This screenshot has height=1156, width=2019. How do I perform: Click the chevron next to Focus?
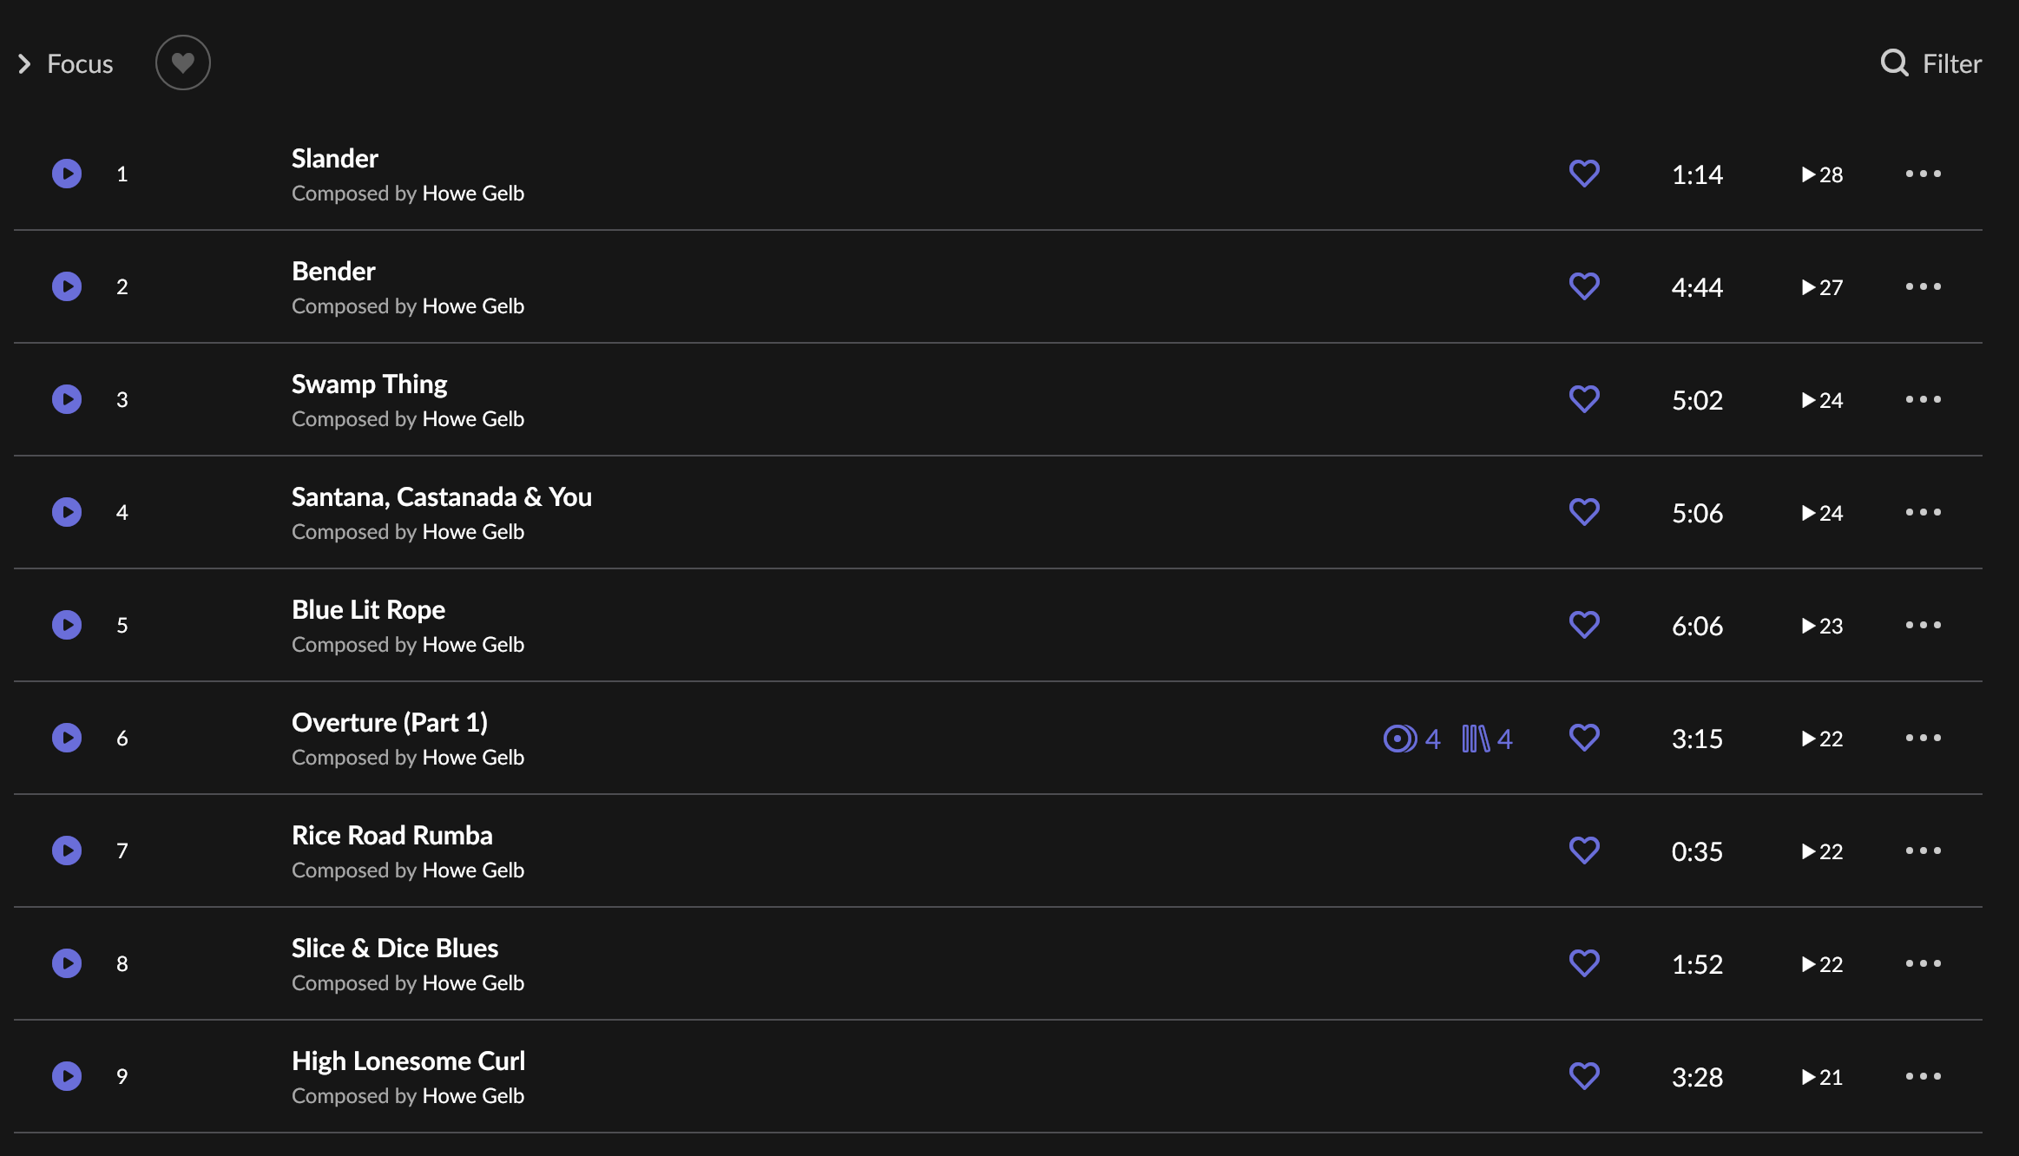pos(24,63)
